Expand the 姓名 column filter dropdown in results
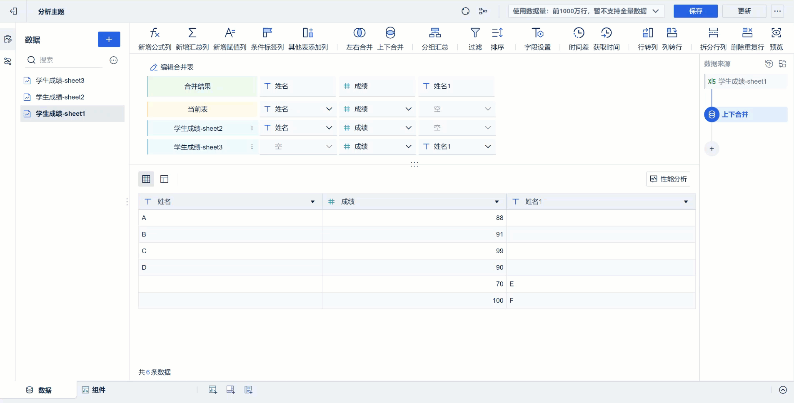Image resolution: width=794 pixels, height=403 pixels. 312,201
